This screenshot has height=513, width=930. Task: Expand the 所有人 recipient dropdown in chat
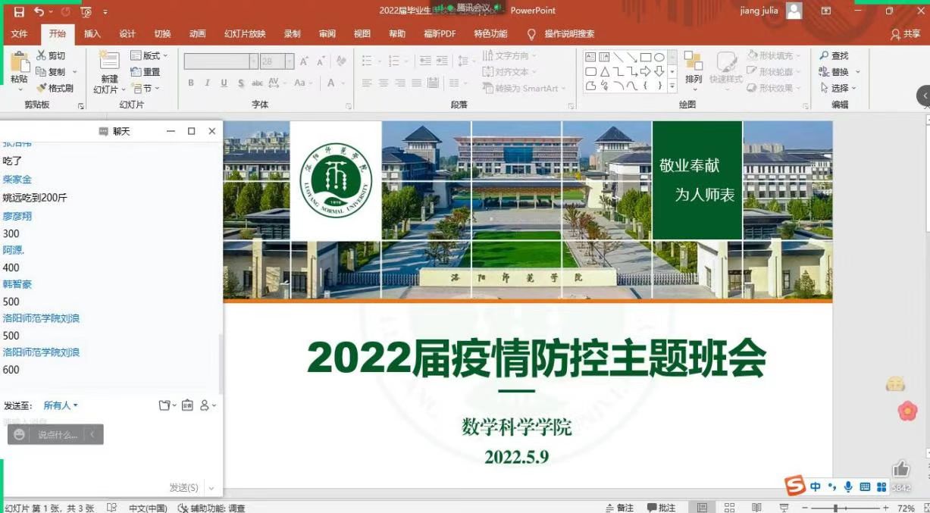point(61,405)
